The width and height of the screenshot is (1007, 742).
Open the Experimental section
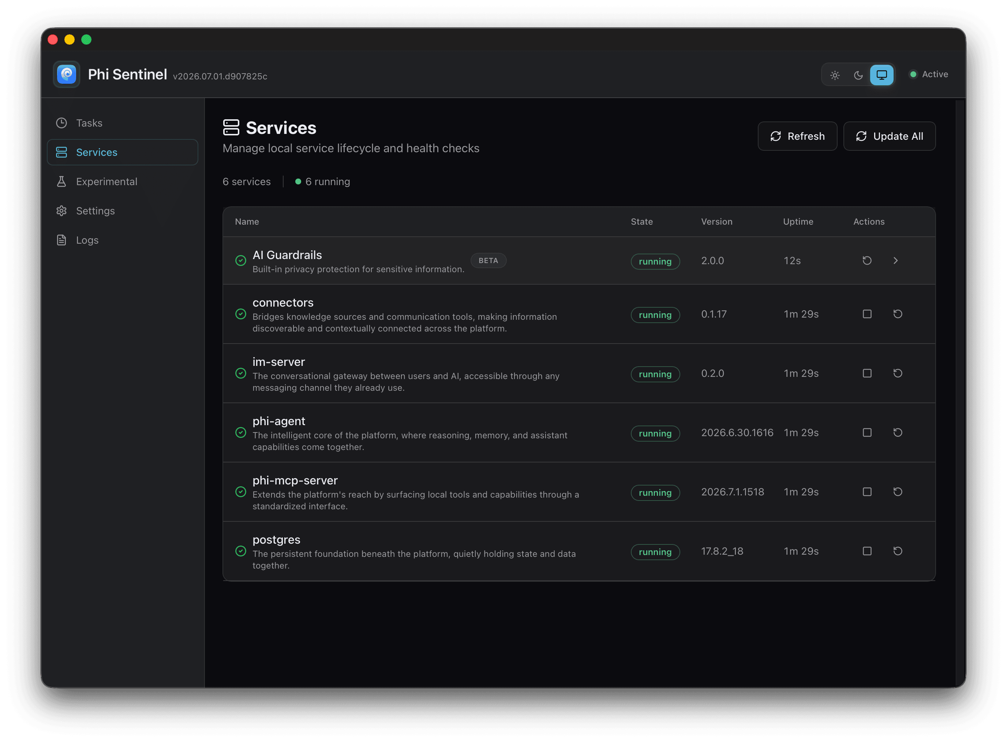click(x=122, y=181)
